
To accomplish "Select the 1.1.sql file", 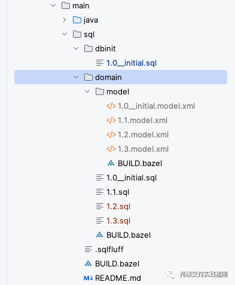I will (x=118, y=192).
